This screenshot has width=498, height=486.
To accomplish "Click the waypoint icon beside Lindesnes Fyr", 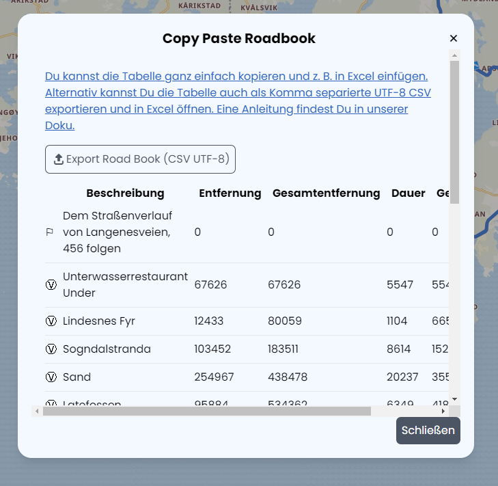I will click(x=51, y=321).
